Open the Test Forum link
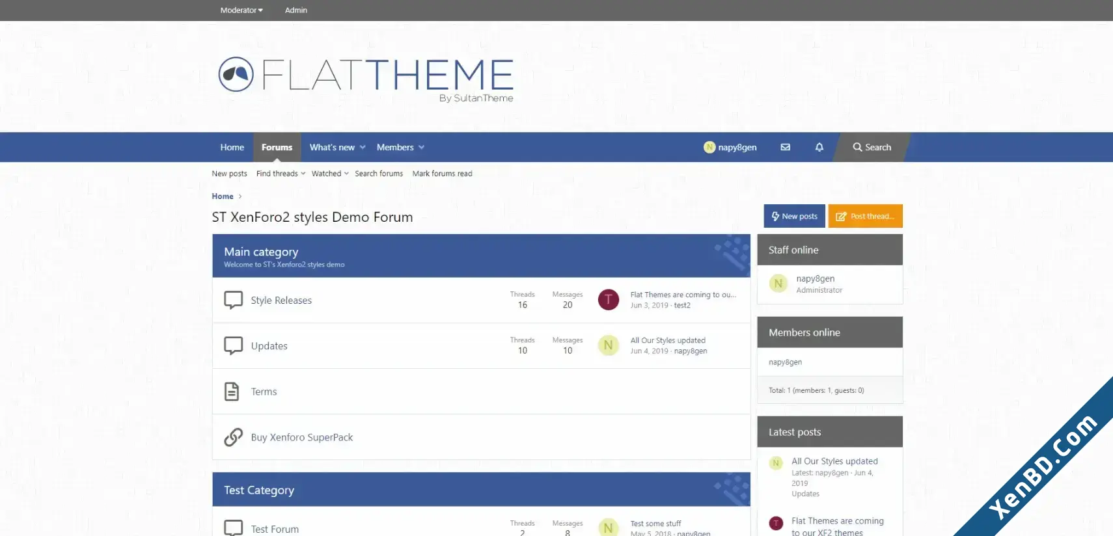This screenshot has height=536, width=1113. click(275, 529)
